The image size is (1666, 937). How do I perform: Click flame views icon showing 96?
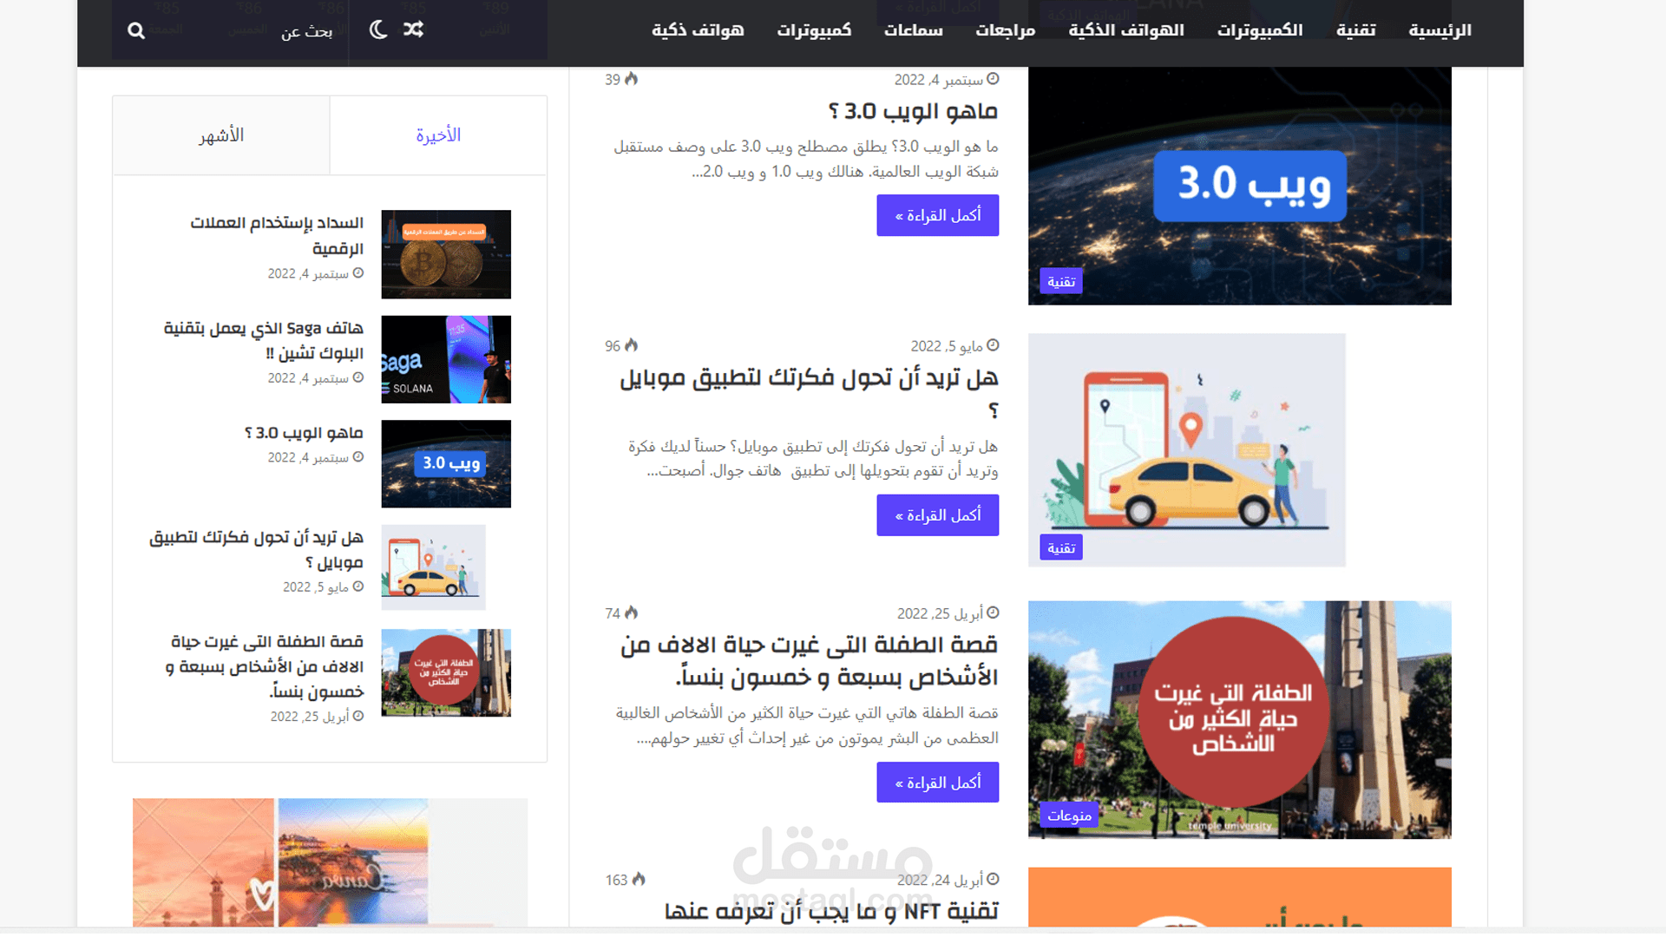tap(632, 345)
